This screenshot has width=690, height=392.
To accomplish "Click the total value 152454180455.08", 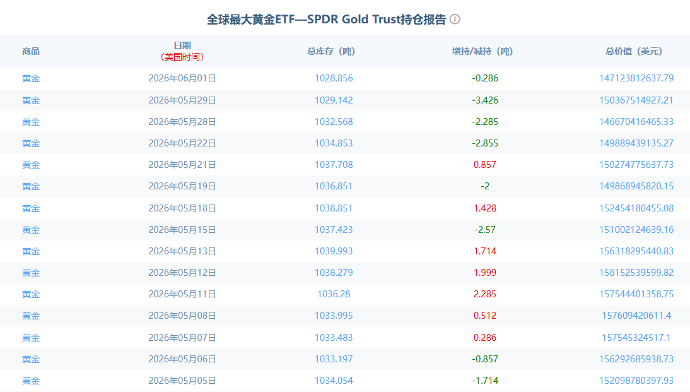I will click(636, 208).
